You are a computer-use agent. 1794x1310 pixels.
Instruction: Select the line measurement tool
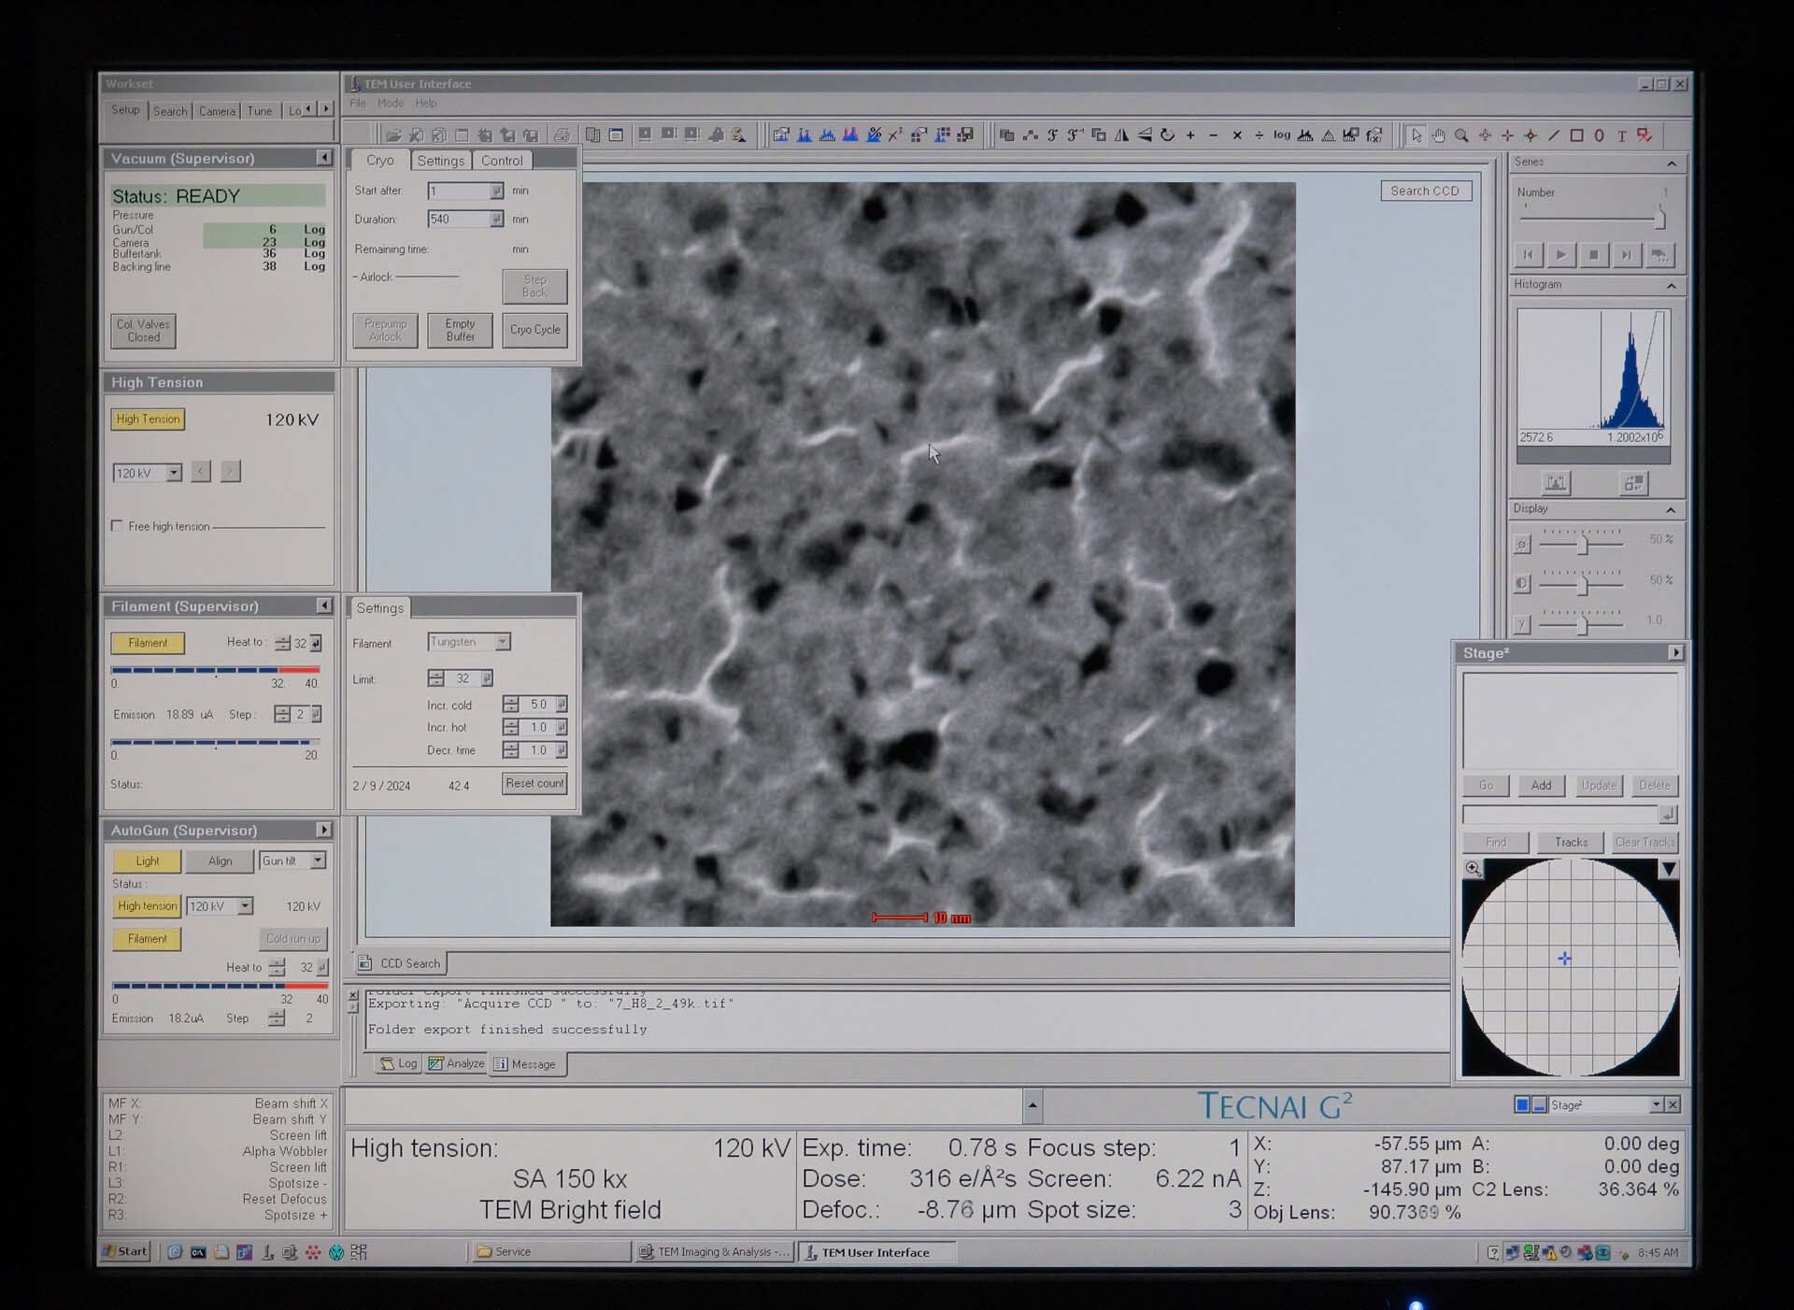pos(1554,135)
